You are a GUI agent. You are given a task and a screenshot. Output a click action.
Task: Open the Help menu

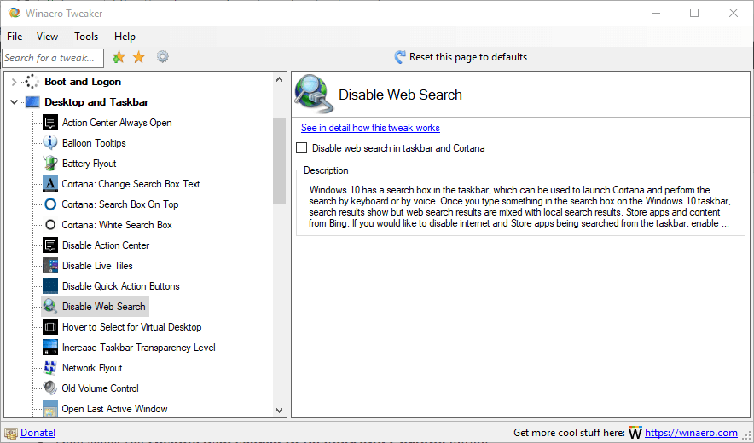pyautogui.click(x=125, y=37)
